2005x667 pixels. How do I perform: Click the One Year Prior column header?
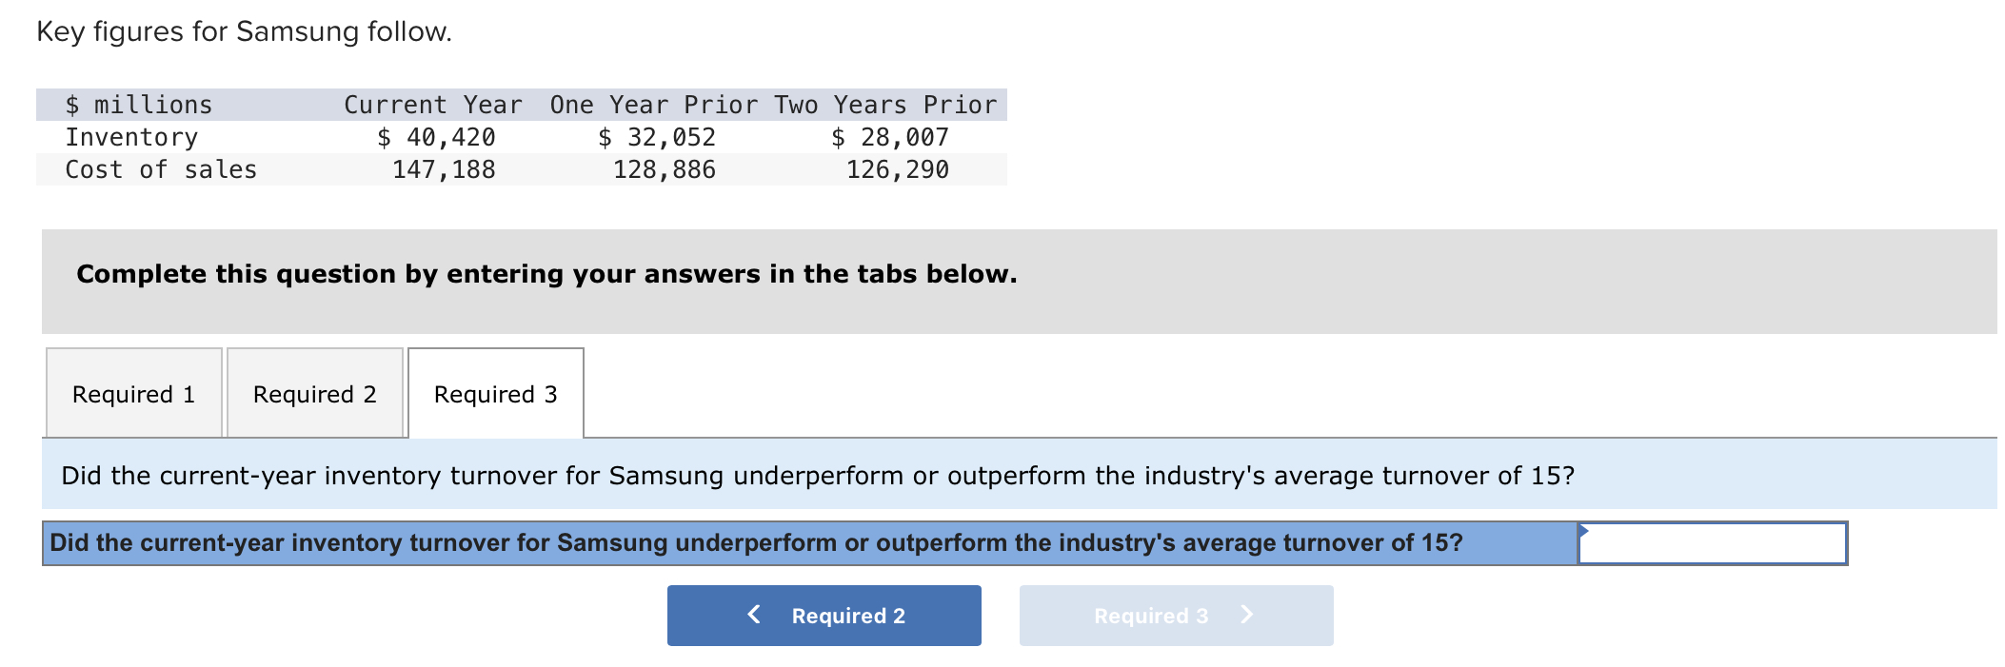coord(653,105)
